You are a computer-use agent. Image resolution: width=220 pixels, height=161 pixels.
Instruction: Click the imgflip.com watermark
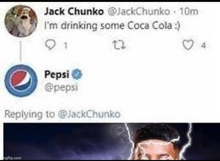(x=11, y=158)
